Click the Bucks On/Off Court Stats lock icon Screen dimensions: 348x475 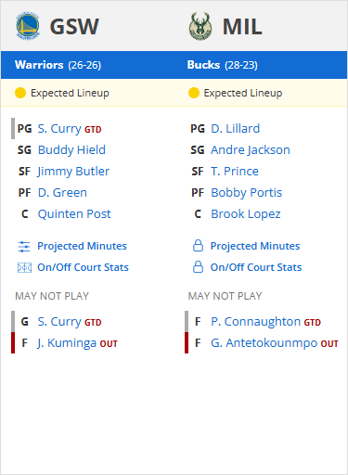pyautogui.click(x=198, y=267)
